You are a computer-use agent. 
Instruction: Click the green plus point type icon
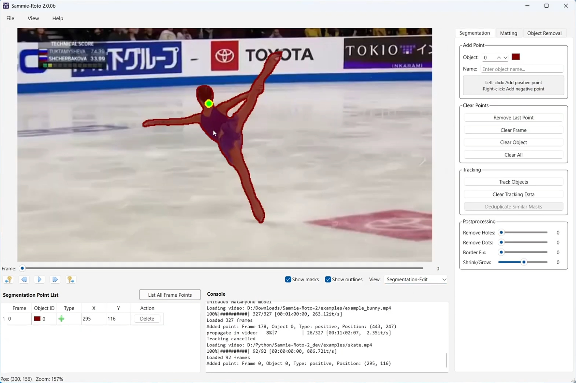point(61,319)
